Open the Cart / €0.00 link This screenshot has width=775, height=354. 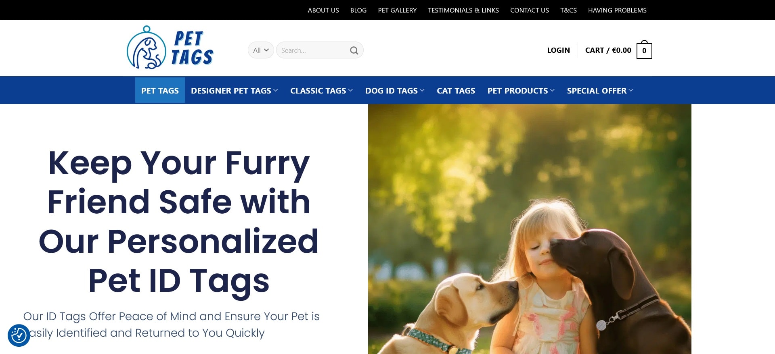tap(608, 50)
